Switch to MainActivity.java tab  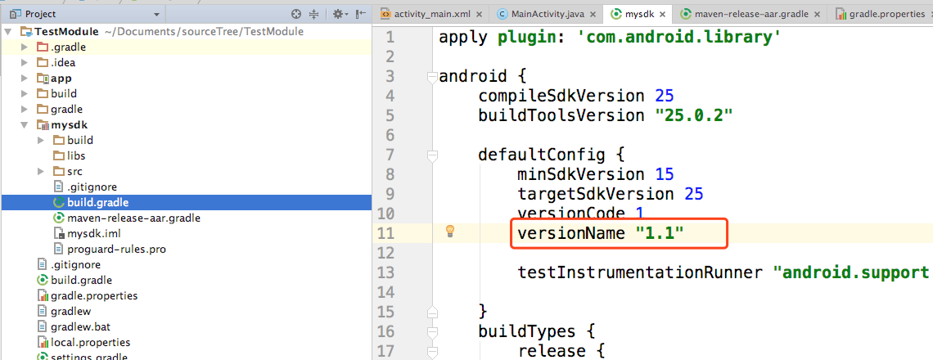click(548, 14)
